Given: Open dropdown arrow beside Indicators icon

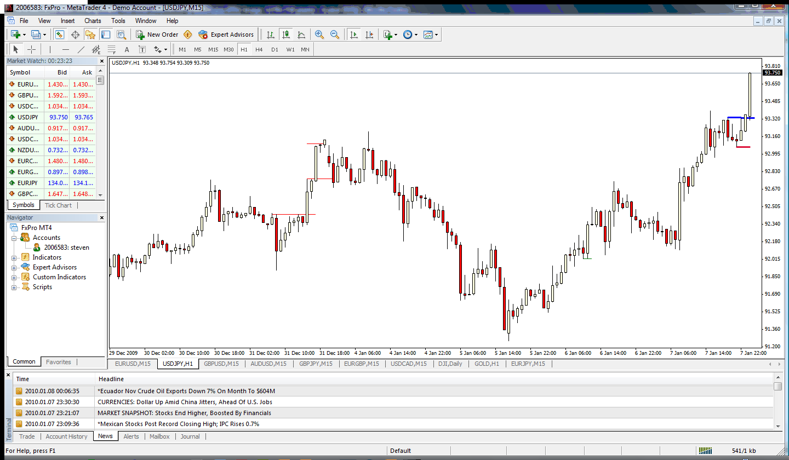Looking at the screenshot, I should (396, 34).
